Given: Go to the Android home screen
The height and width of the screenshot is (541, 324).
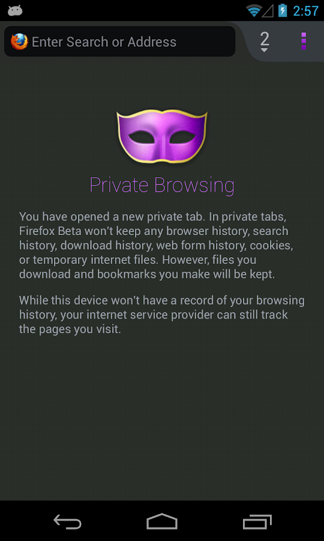Looking at the screenshot, I should pyautogui.click(x=162, y=521).
